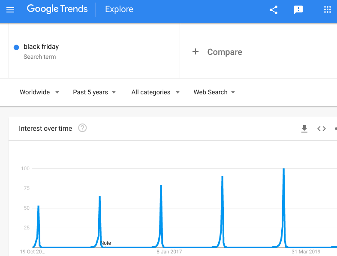Viewport: 337px width, 256px height.
Task: Click the blue dot beside black friday
Action: tap(16, 47)
